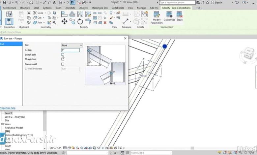The width and height of the screenshot is (257, 155).
Task: Select the Copy tool in Modify panel
Action: point(72,21)
